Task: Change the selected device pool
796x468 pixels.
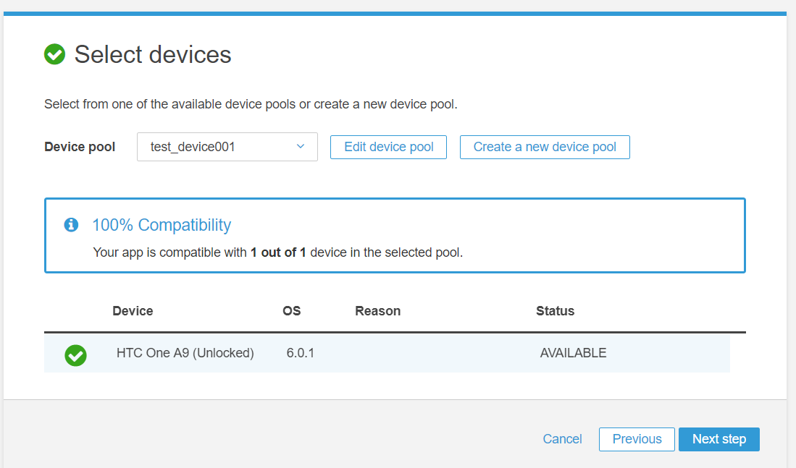Action: pyautogui.click(x=227, y=147)
